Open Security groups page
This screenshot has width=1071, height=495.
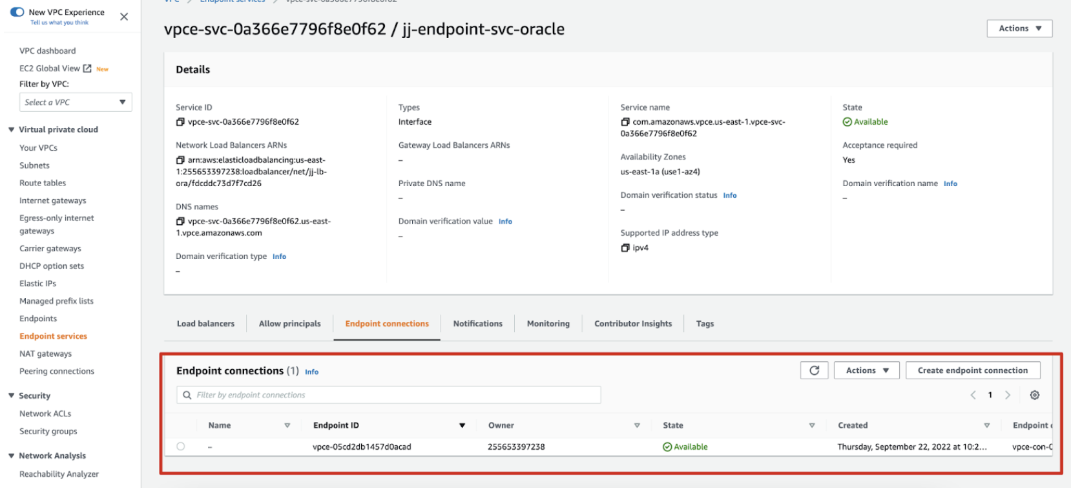coord(48,431)
